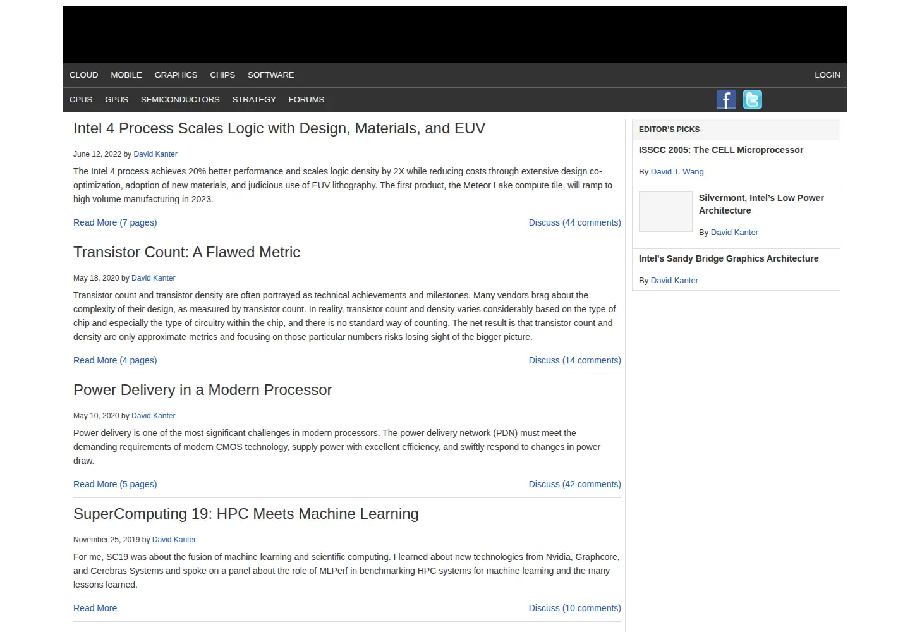This screenshot has height=632, width=910.
Task: Click the Silvermont article thumbnail
Action: point(665,212)
